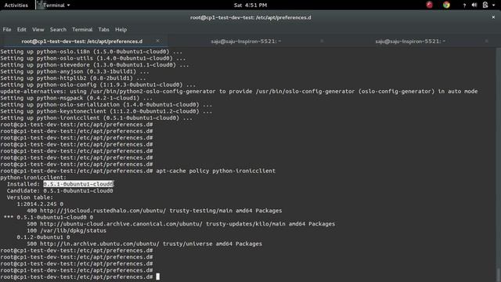Screen dimensions: 501x282
Task: Click the Setting up python-msgpack line
Action: (77, 98)
